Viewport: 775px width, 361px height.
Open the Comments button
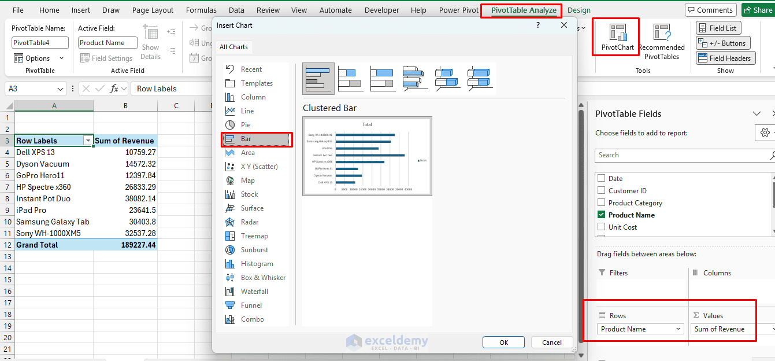coord(710,10)
